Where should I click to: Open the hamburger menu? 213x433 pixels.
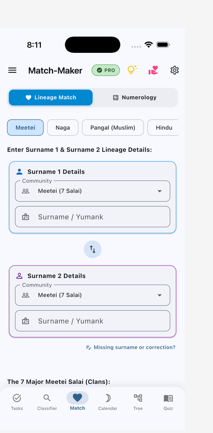tap(12, 70)
